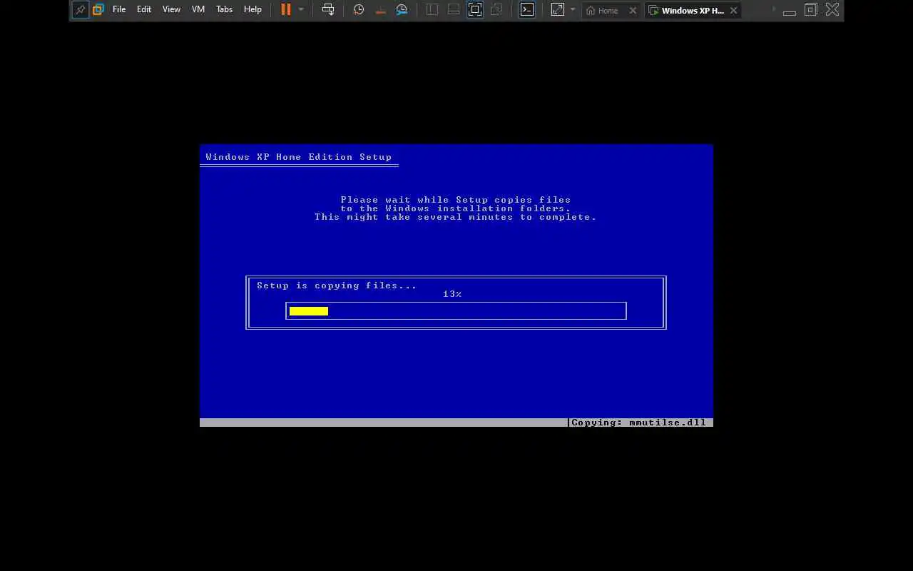Open the View menu
Image resolution: width=913 pixels, height=571 pixels.
click(x=171, y=10)
